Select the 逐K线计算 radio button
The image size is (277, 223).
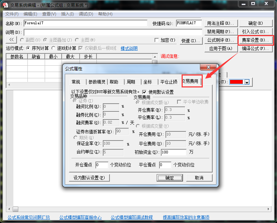click(x=53, y=48)
